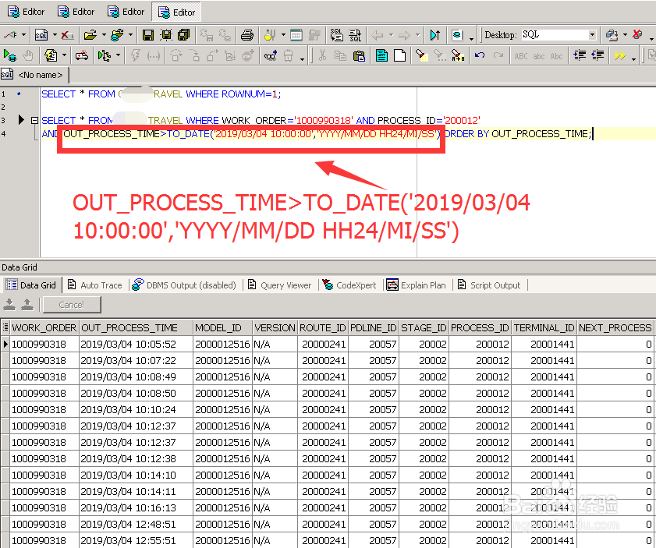Click the open file folder icon
This screenshot has width=656, height=548.
(90, 35)
